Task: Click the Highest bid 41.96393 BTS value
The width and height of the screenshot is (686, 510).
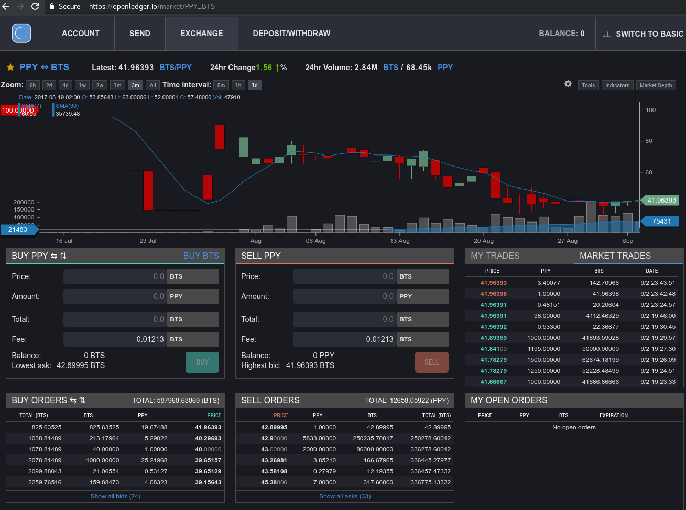Action: point(310,365)
